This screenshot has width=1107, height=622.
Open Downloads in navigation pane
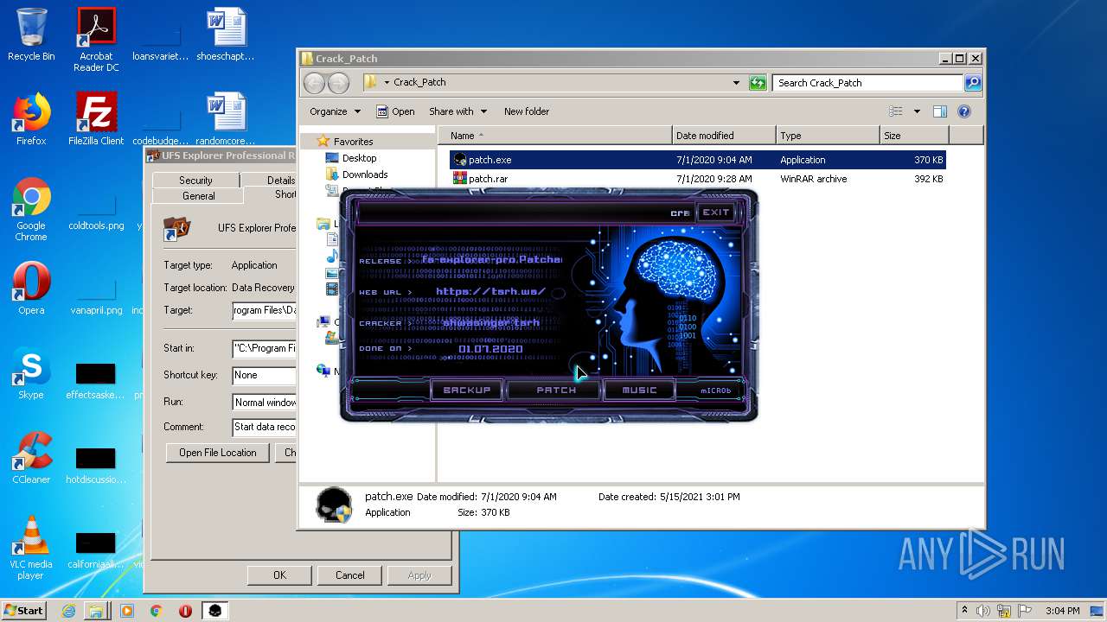click(365, 175)
